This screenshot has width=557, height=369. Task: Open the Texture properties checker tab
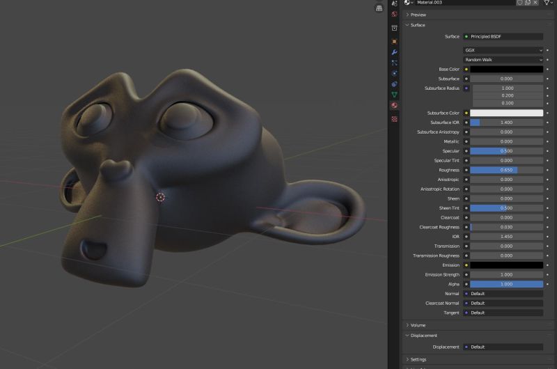click(x=394, y=119)
